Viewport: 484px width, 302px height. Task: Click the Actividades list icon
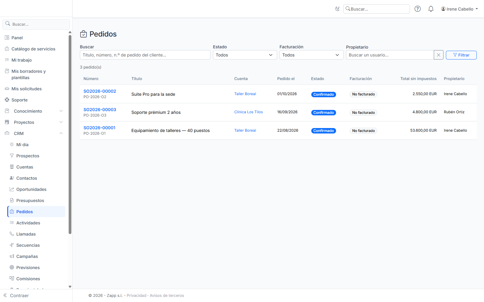(x=12, y=223)
